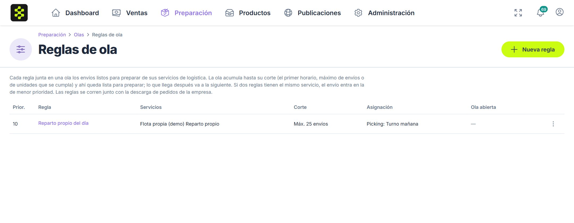The height and width of the screenshot is (223, 574).
Task: Click the Productos inbox icon
Action: tap(230, 13)
